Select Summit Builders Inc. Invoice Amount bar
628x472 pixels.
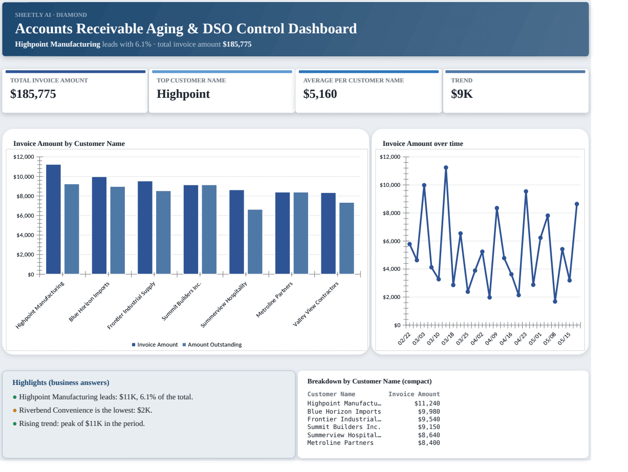pos(191,229)
